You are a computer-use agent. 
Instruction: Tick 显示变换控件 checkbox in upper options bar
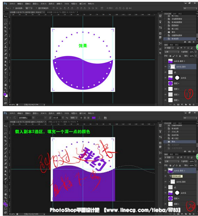36,8
